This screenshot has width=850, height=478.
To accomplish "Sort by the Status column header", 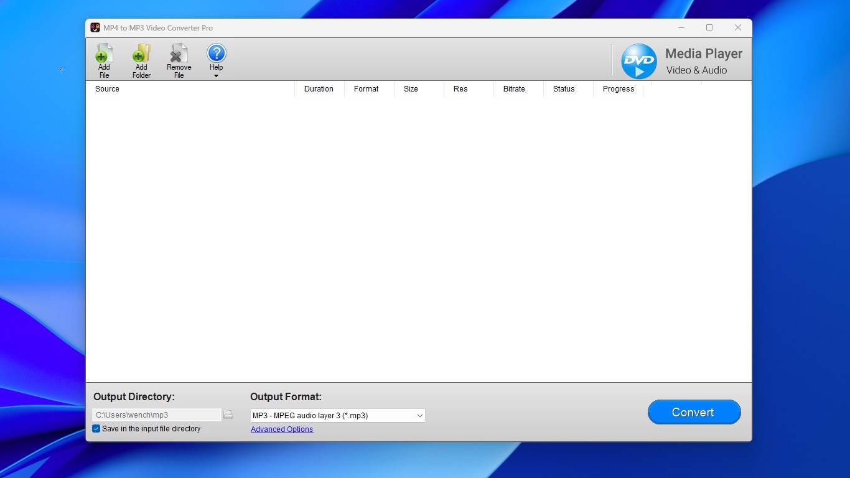I will coord(568,89).
